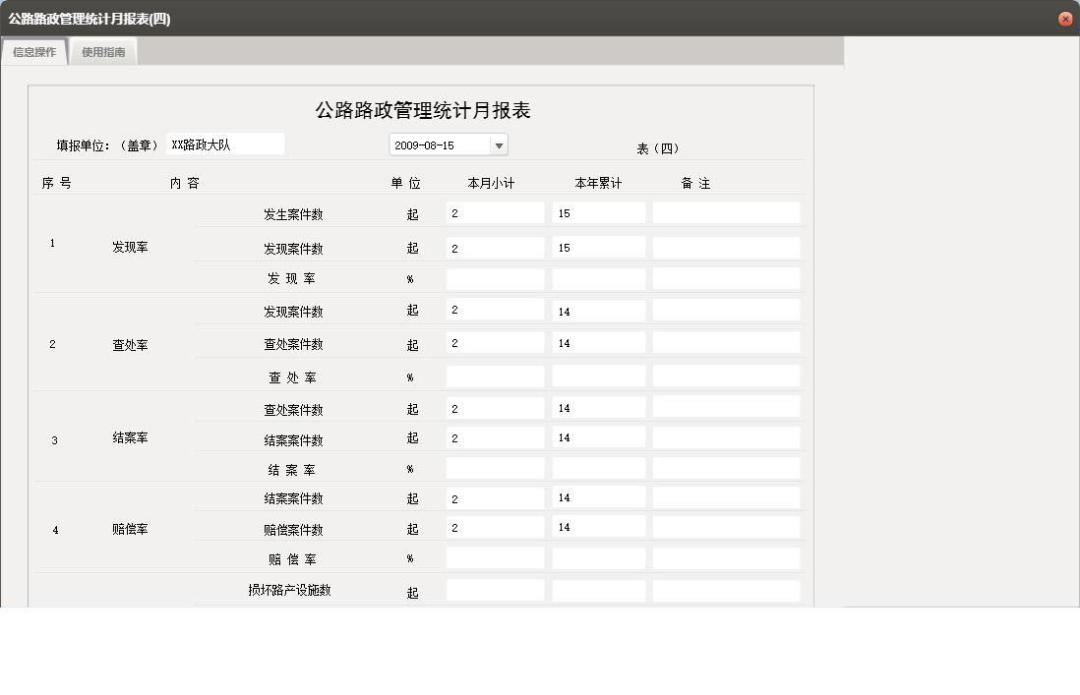Click the empty 赔偿率 percentage field
Image resolution: width=1080 pixels, height=695 pixels.
click(x=494, y=557)
